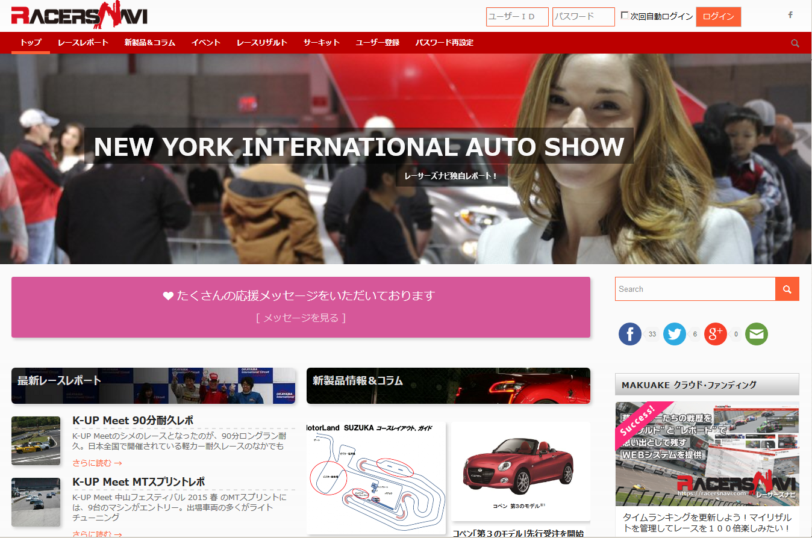Open the イベント menu item
Viewport: 812px width, 538px height.
pyautogui.click(x=206, y=43)
